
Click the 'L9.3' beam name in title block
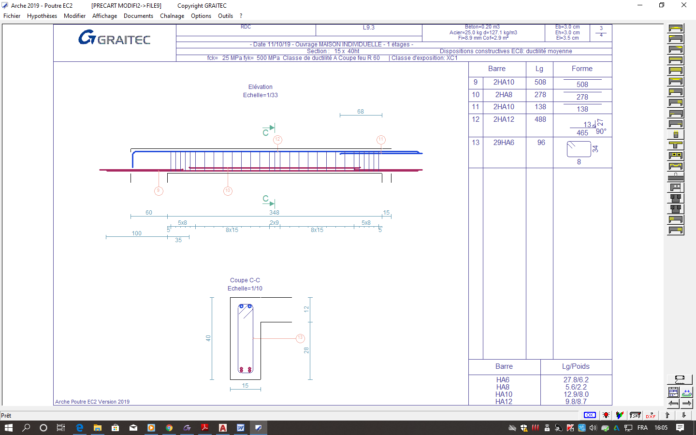pos(369,28)
